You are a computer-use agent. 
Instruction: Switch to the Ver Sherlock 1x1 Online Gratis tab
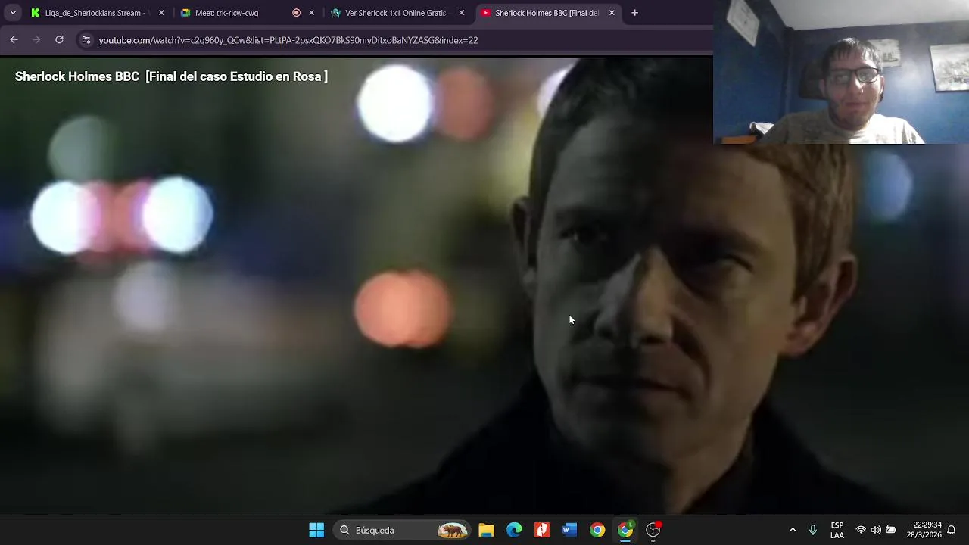[x=395, y=13]
